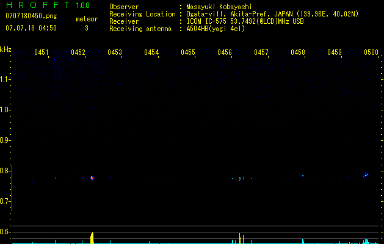Click the kHz axis unit label
The height and width of the screenshot is (244, 384).
tap(5, 49)
